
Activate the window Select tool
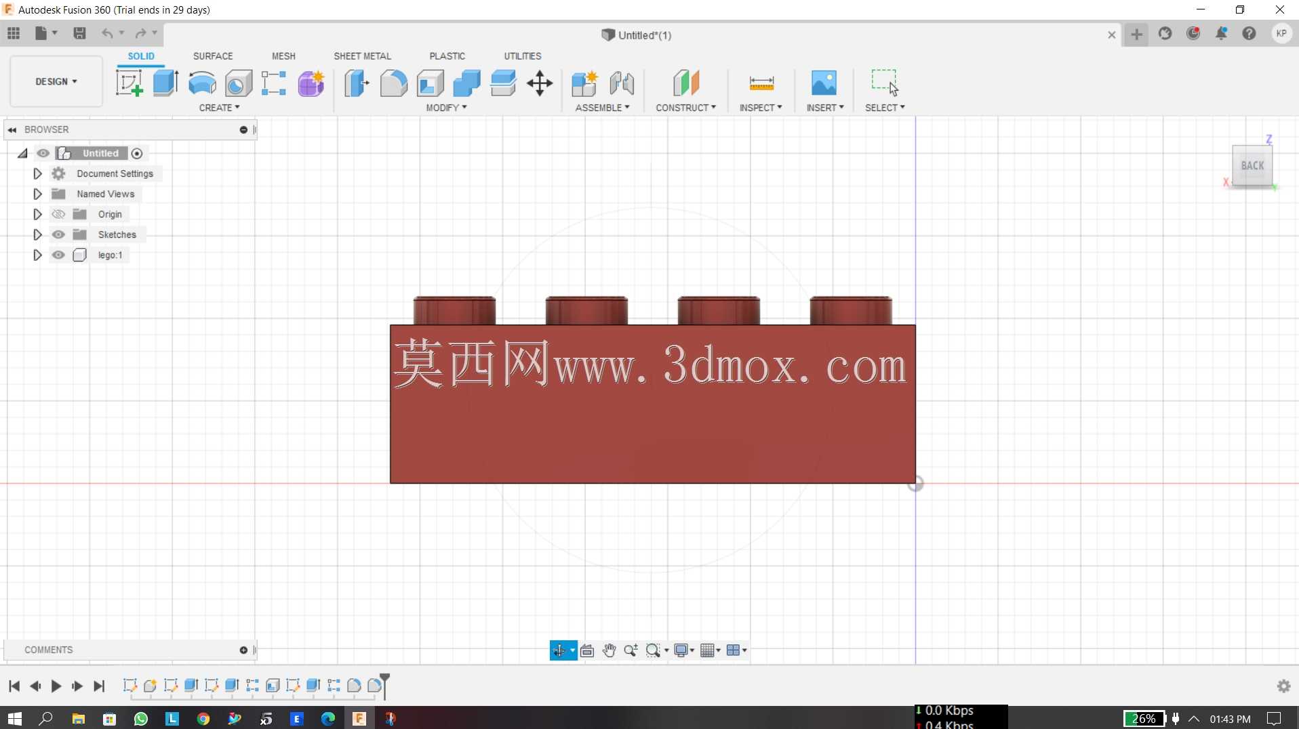coord(885,83)
